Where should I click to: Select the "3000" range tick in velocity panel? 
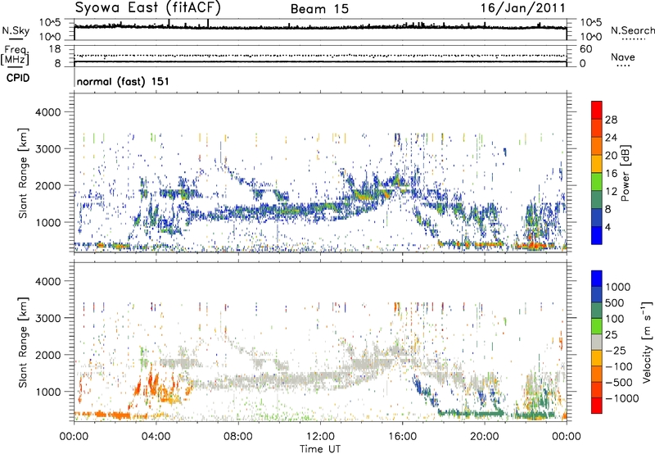coord(47,318)
